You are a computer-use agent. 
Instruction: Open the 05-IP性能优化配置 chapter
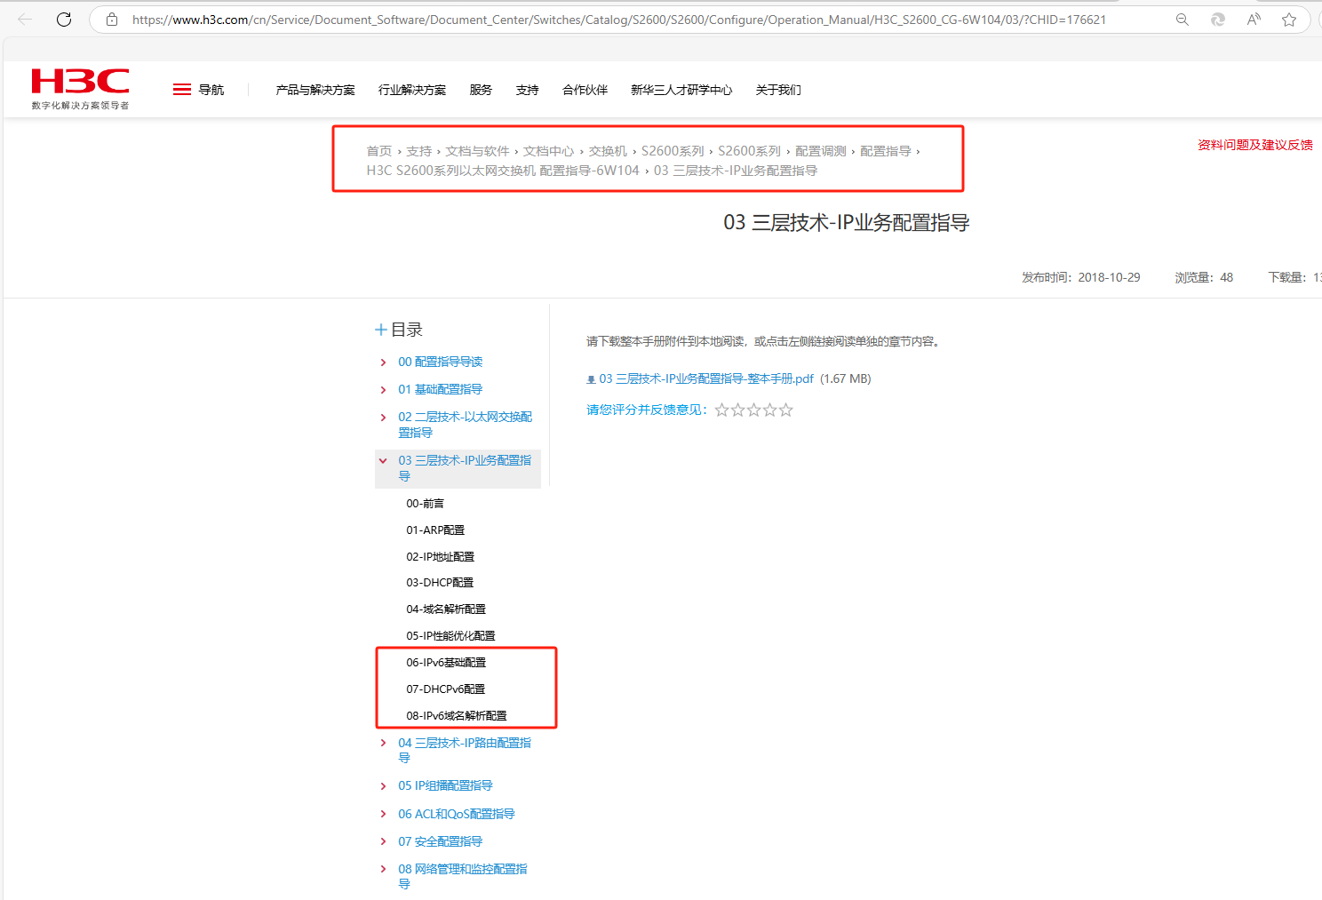pos(451,636)
